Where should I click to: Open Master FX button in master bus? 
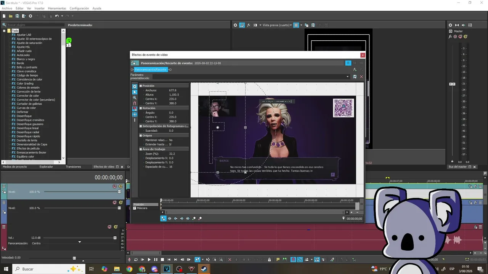click(450, 37)
